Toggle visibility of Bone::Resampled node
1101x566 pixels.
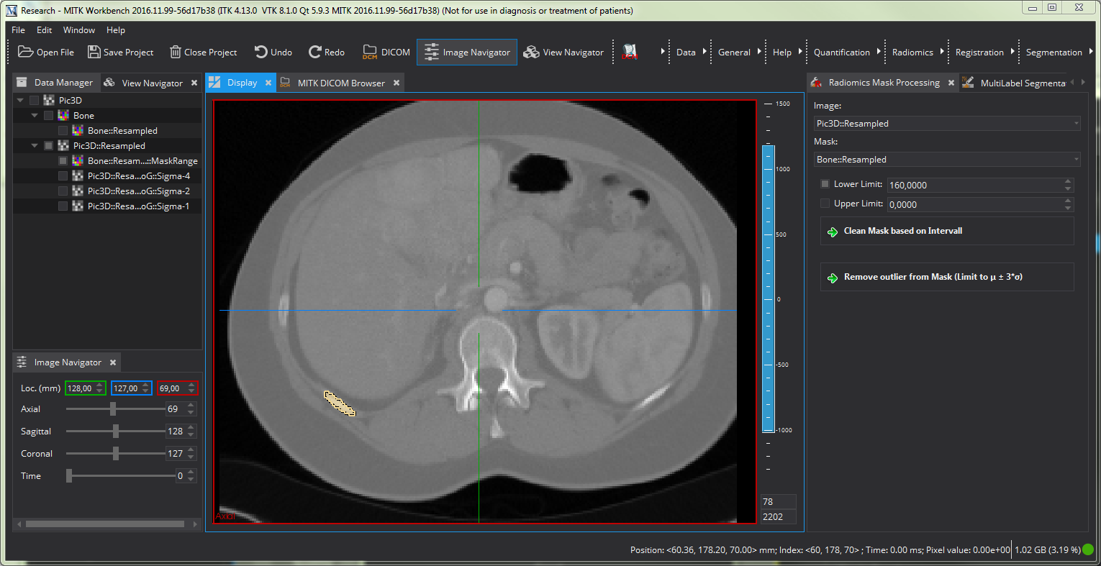coord(63,131)
